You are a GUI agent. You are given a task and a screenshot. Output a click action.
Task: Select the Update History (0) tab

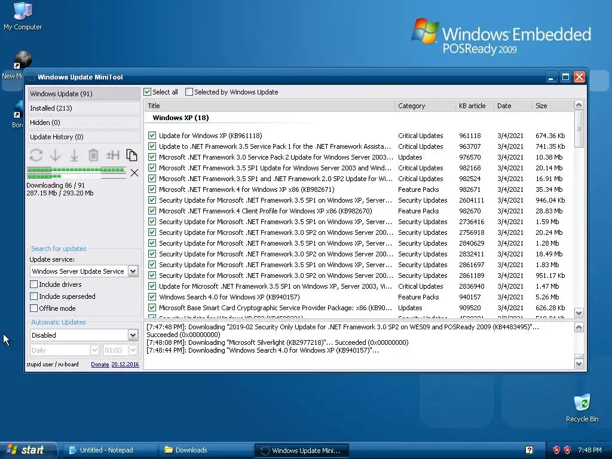(x=84, y=137)
